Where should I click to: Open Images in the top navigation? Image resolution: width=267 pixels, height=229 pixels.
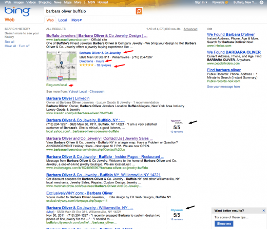click(18, 3)
